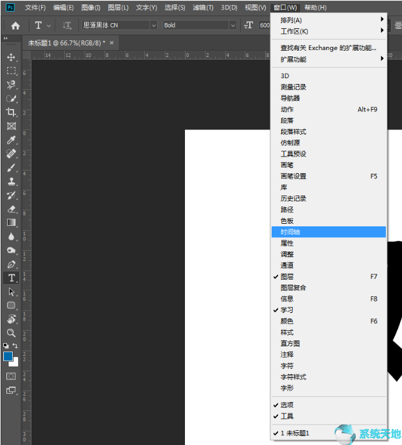The width and height of the screenshot is (402, 445).
Task: Open the Bold font style dropdown
Action: tap(233, 26)
